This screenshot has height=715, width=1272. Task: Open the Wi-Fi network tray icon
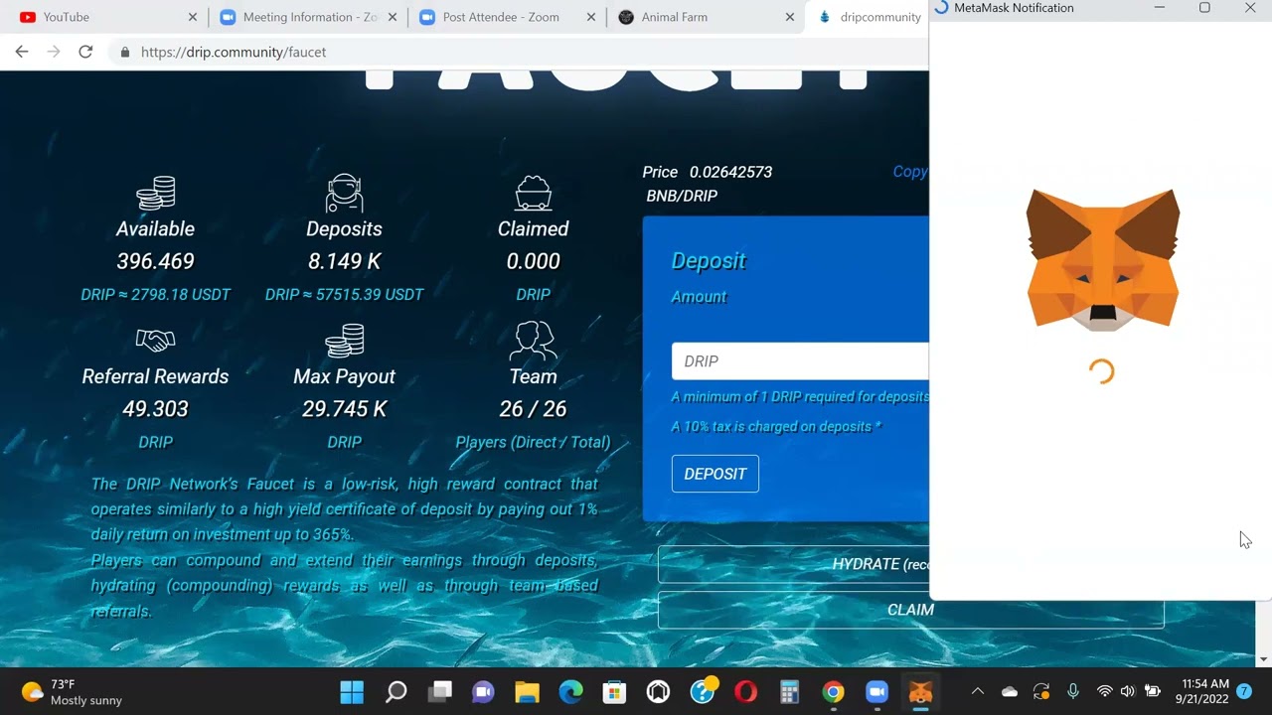pyautogui.click(x=1104, y=691)
